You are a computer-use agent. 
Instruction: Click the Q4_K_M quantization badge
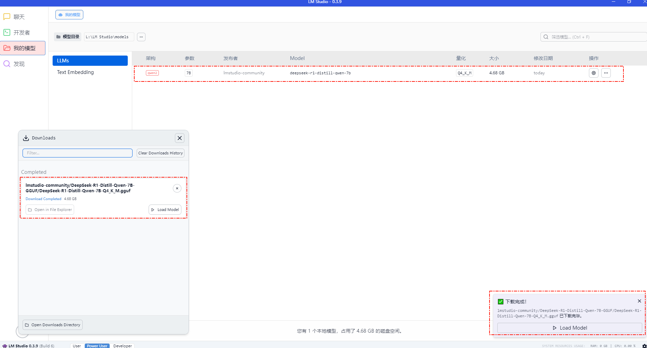tap(465, 73)
